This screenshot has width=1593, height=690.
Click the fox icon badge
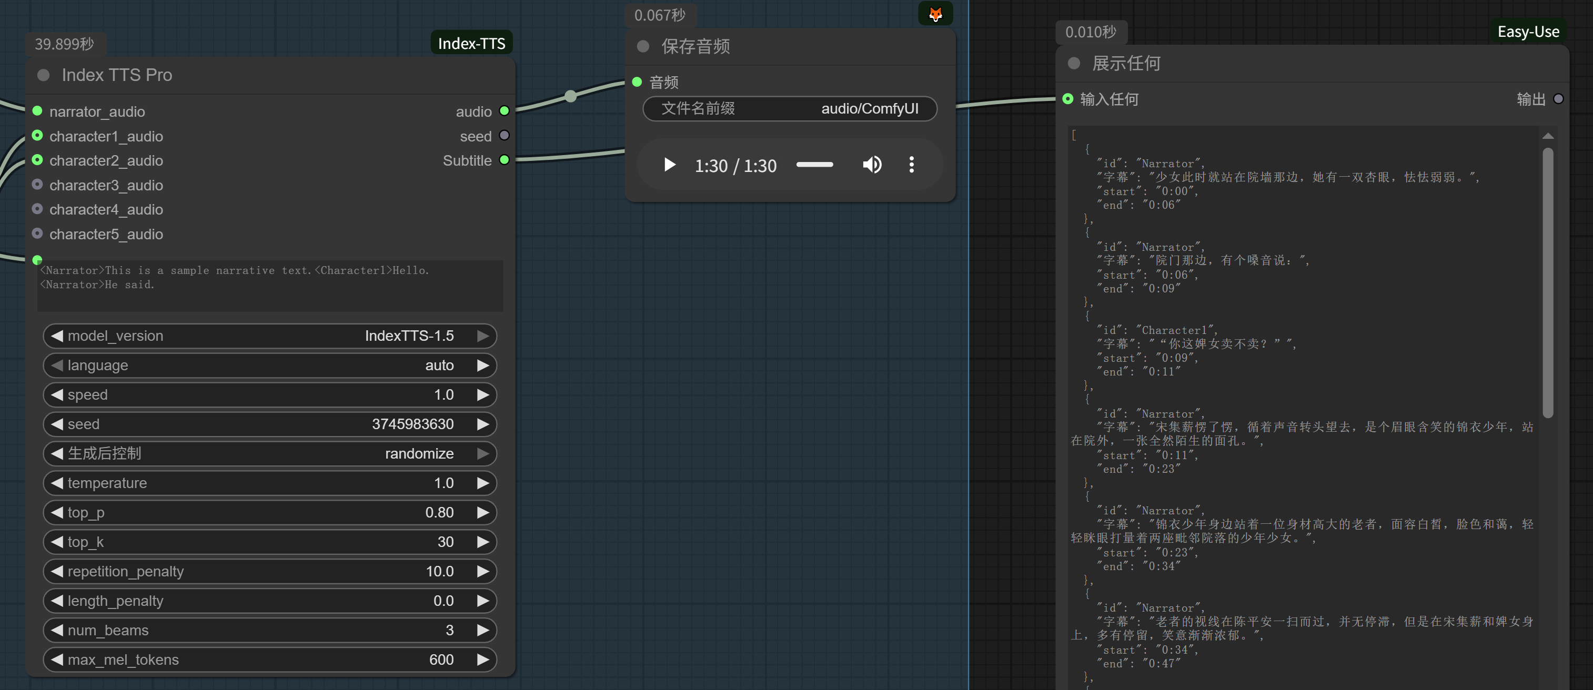click(x=935, y=14)
